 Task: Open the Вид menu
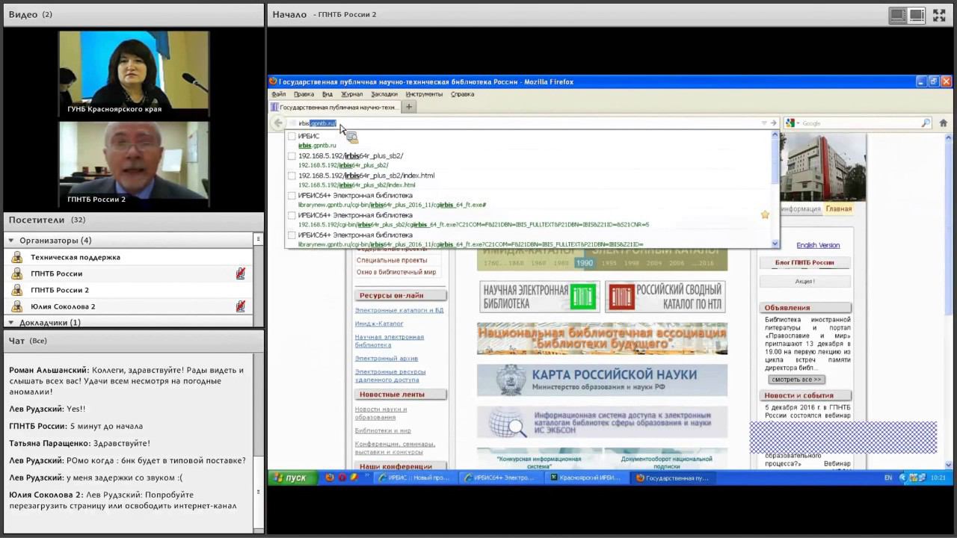[x=327, y=94]
